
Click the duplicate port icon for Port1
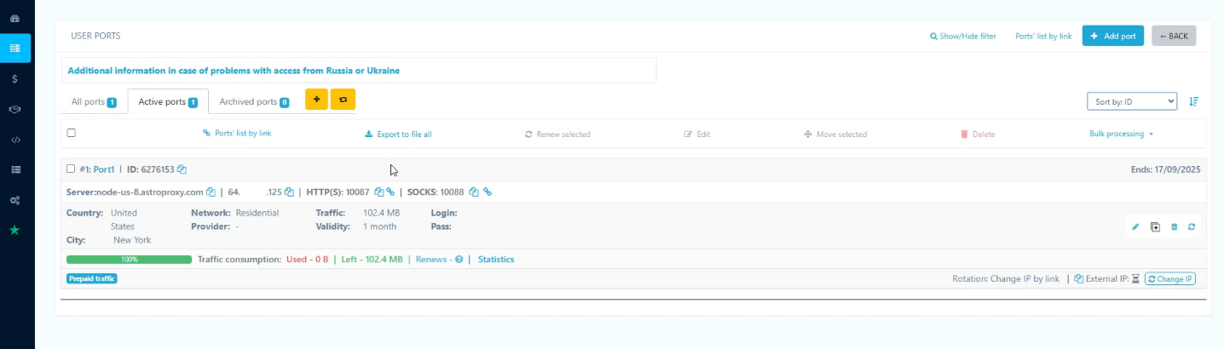pos(1155,226)
